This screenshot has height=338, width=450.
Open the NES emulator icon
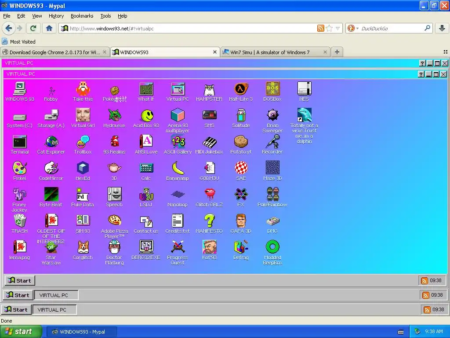(304, 92)
